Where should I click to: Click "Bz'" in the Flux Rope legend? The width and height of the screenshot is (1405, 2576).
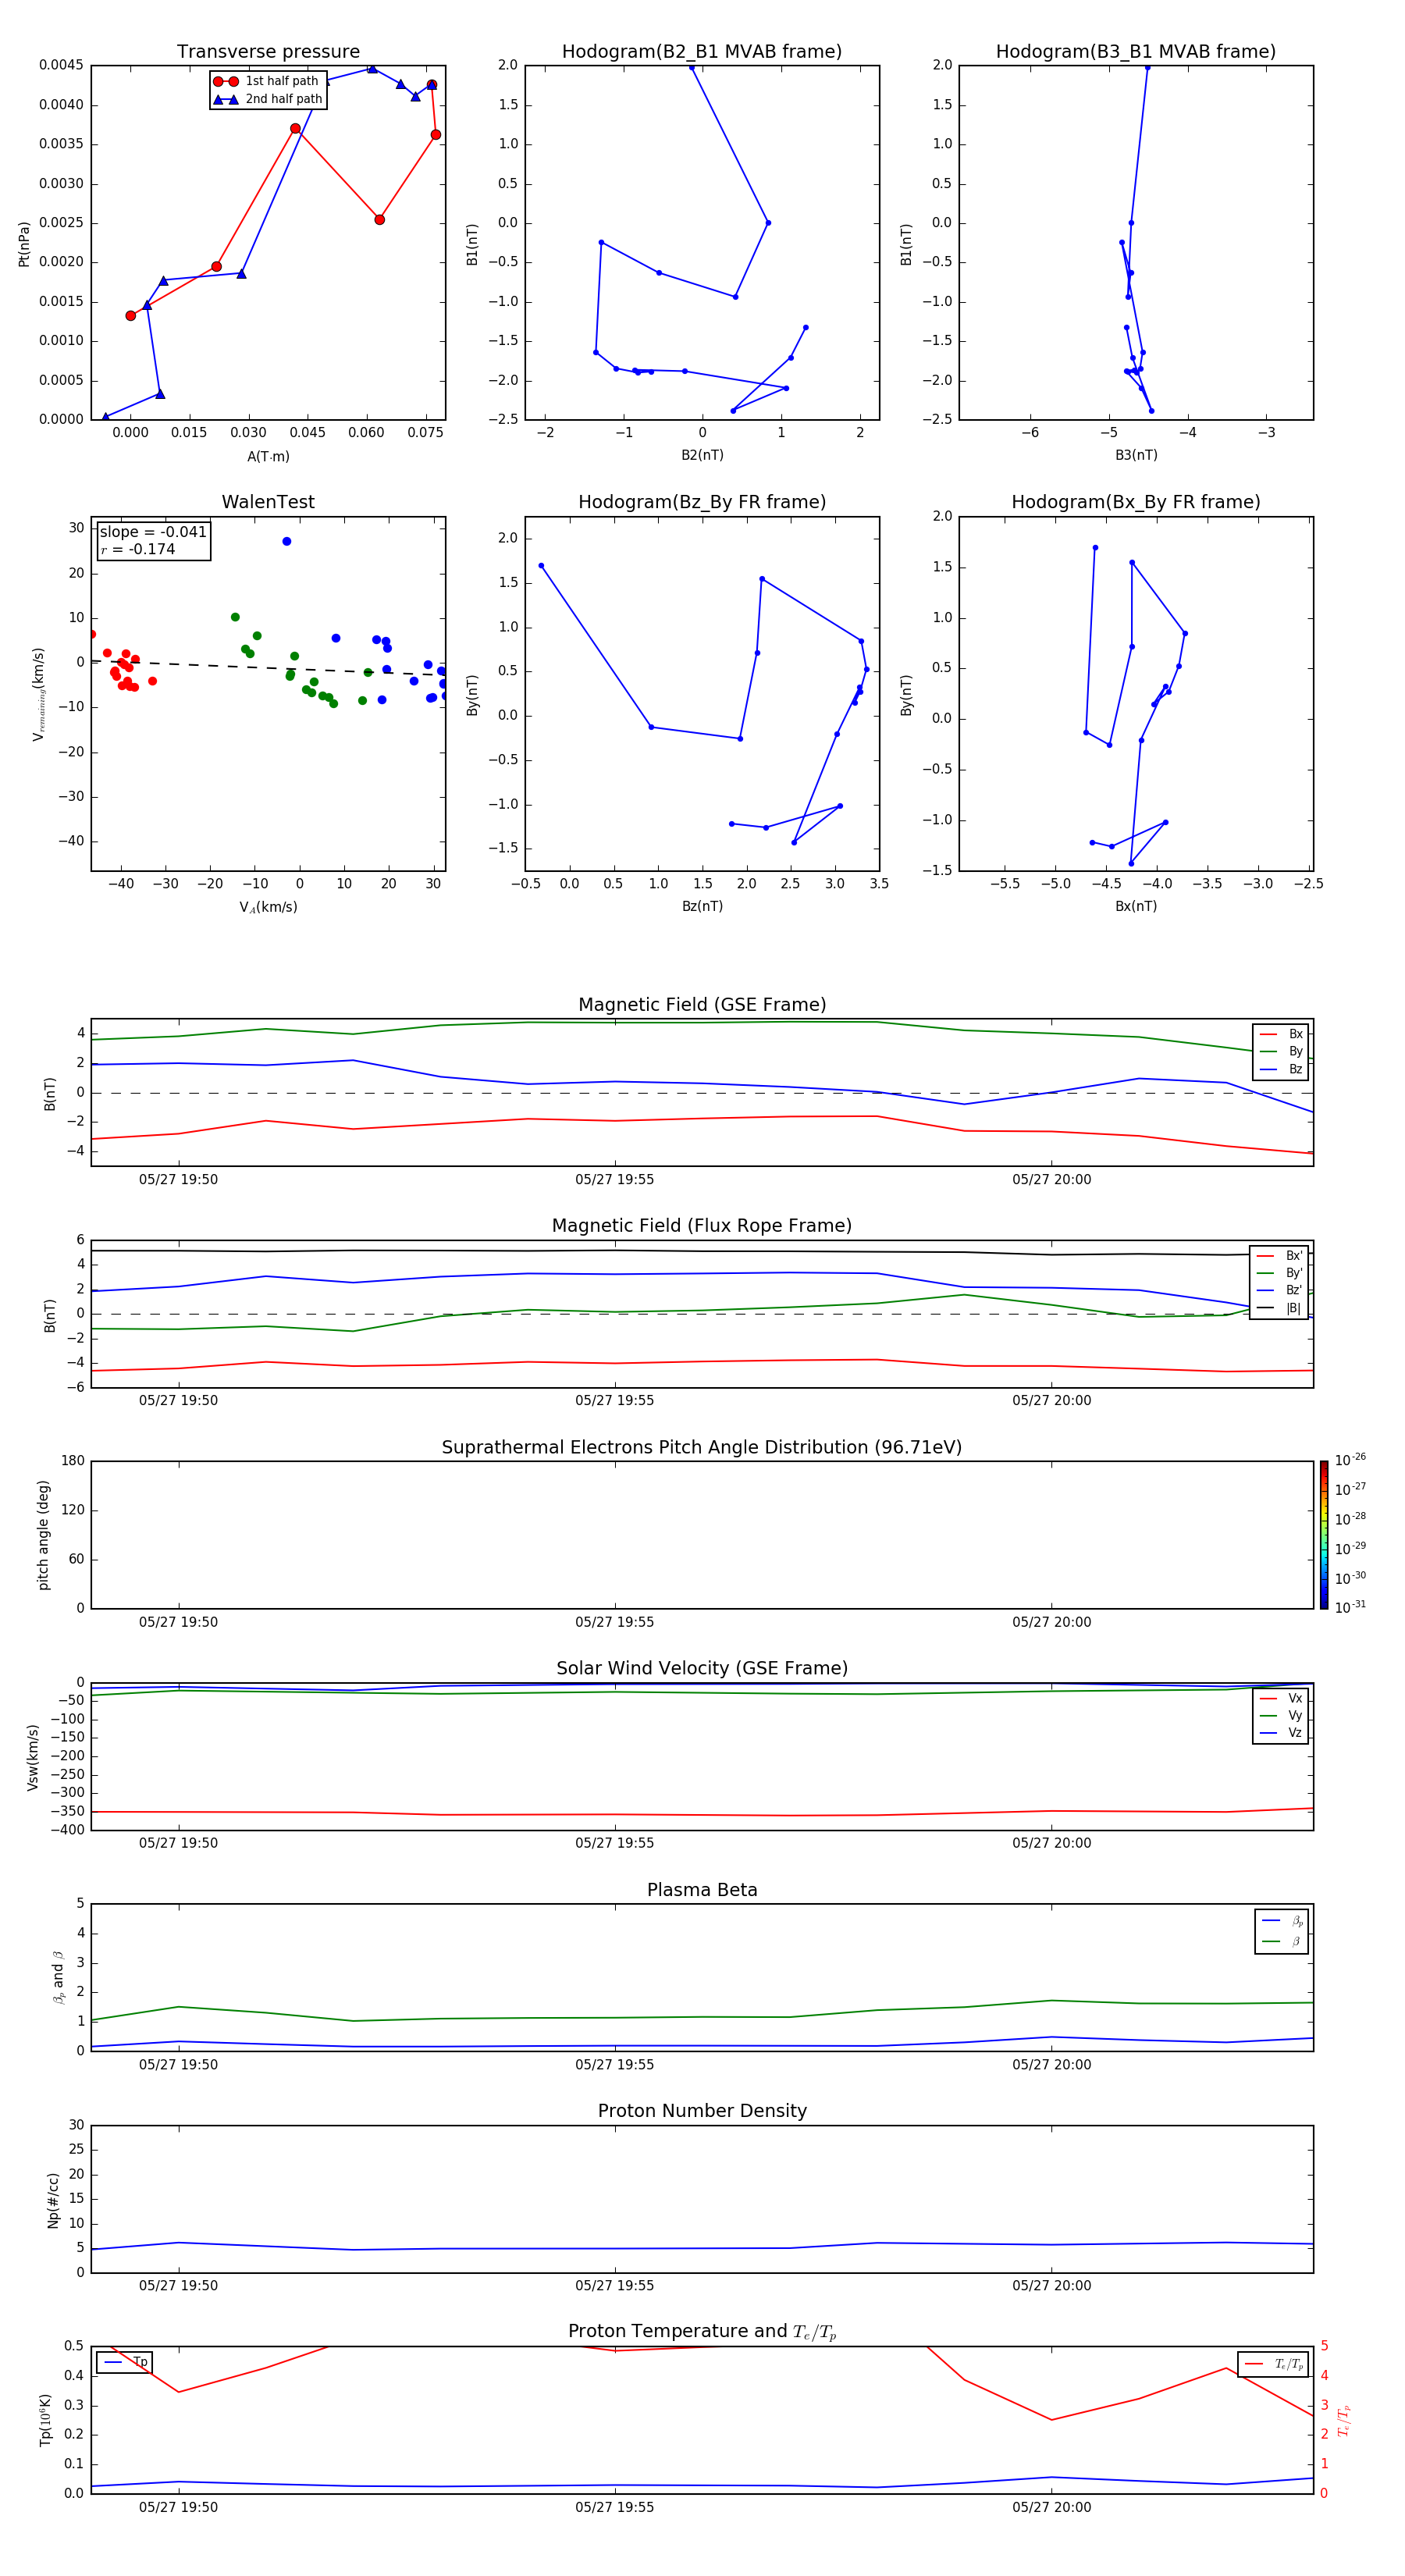1294,1291
